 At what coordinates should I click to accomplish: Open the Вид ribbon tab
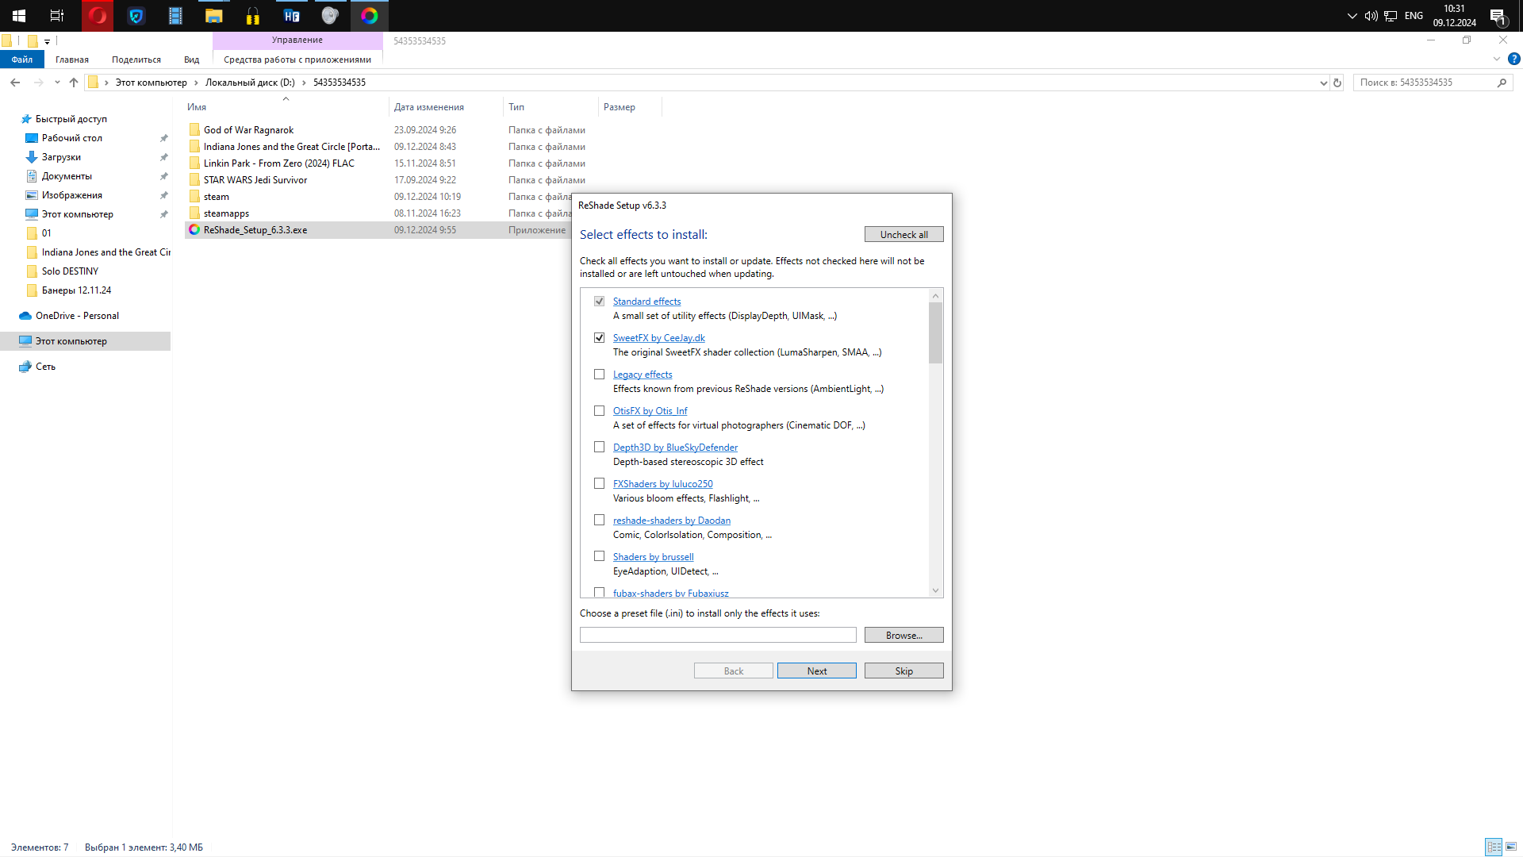coord(191,60)
